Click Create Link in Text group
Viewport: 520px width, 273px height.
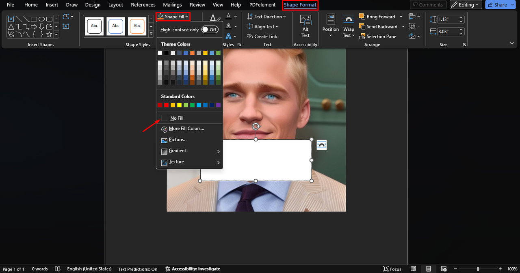[x=262, y=37]
